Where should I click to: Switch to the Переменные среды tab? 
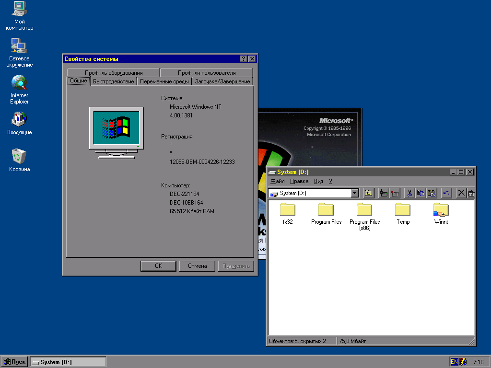[164, 81]
